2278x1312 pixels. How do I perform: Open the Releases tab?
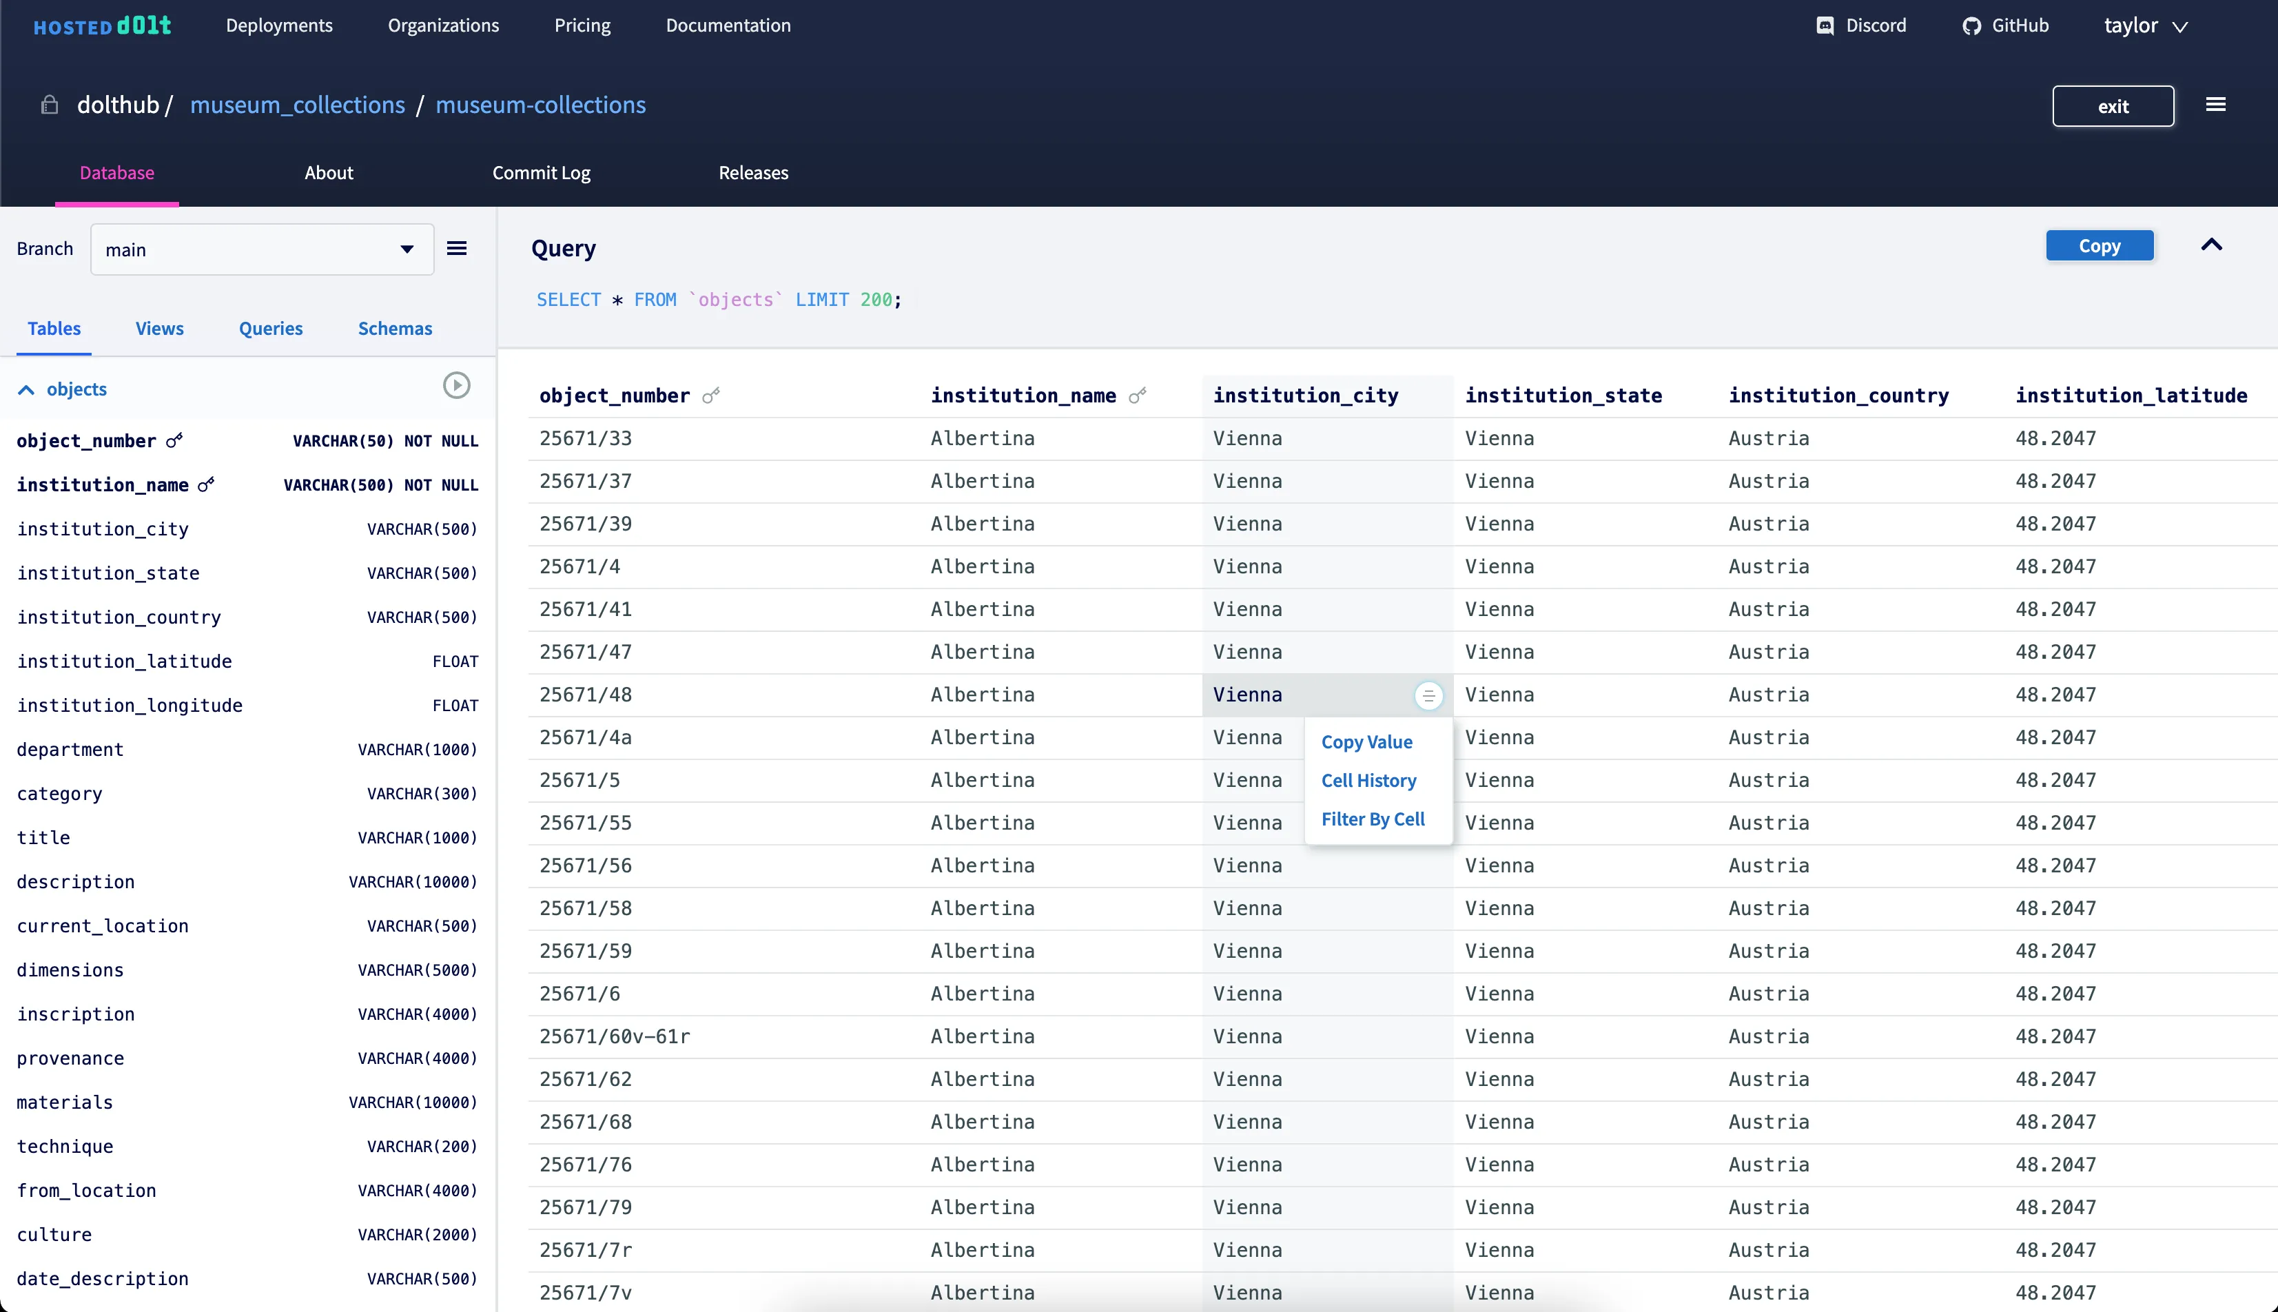coord(753,172)
